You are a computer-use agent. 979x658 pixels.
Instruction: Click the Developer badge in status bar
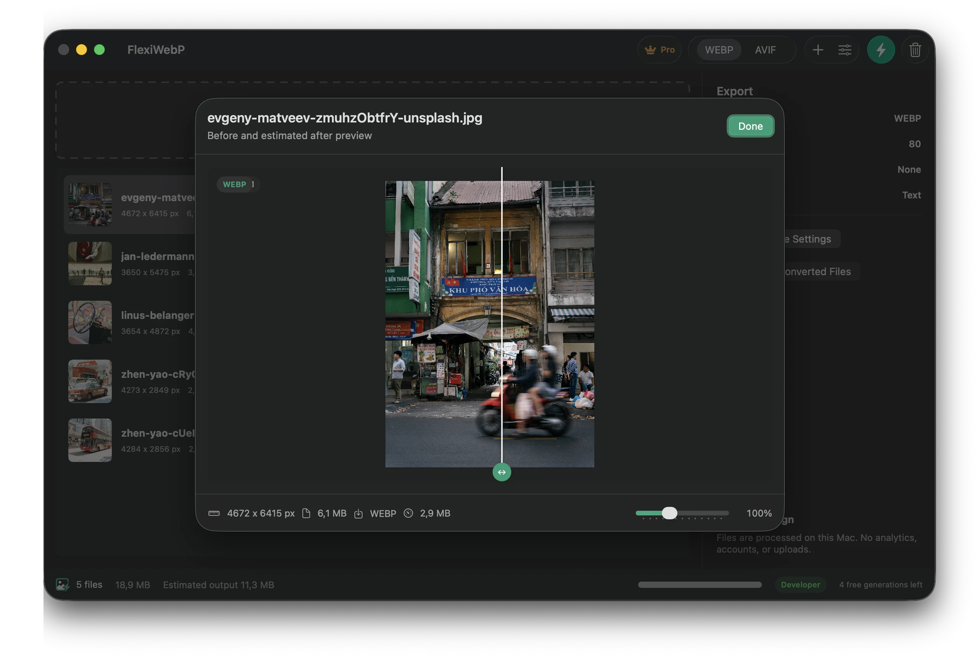(800, 585)
